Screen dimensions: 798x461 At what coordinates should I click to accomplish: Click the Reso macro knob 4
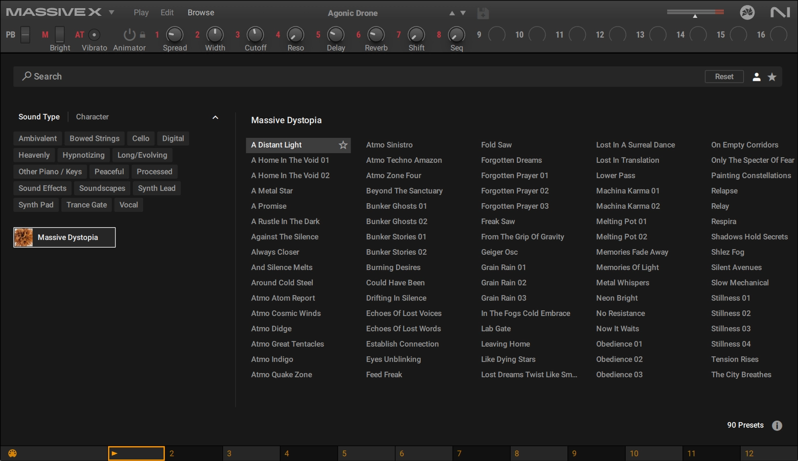(295, 35)
